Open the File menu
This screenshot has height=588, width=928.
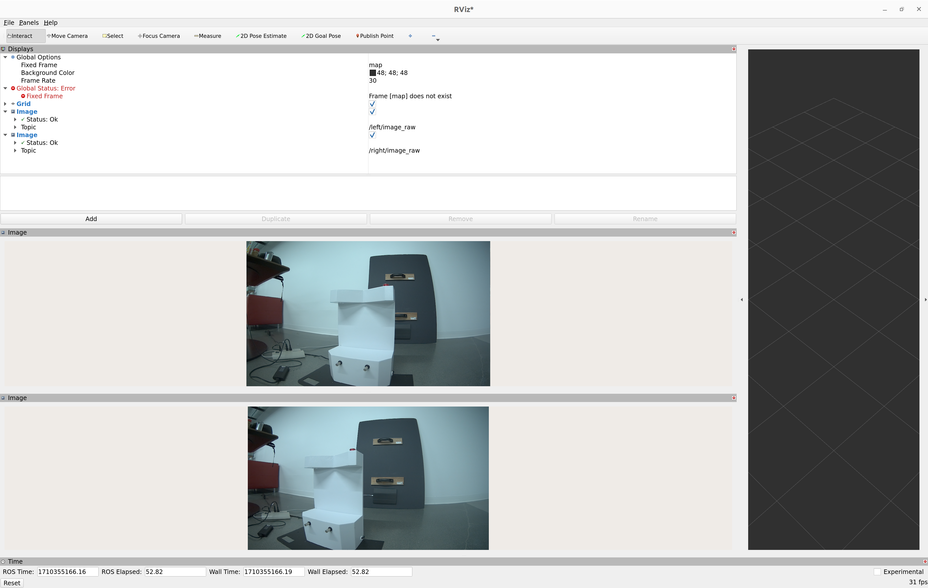[x=9, y=23]
